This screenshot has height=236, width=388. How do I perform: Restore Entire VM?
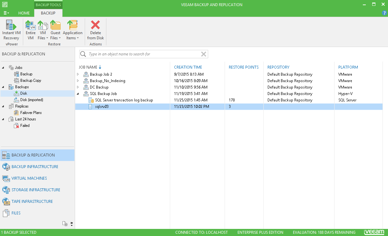[x=31, y=30]
